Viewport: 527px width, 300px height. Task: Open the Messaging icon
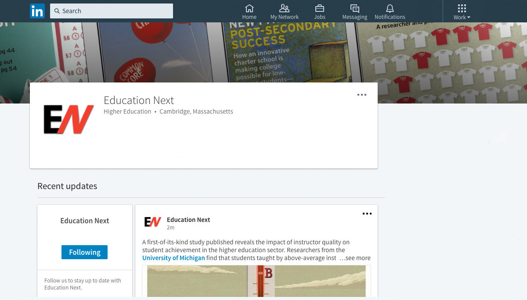pyautogui.click(x=355, y=8)
